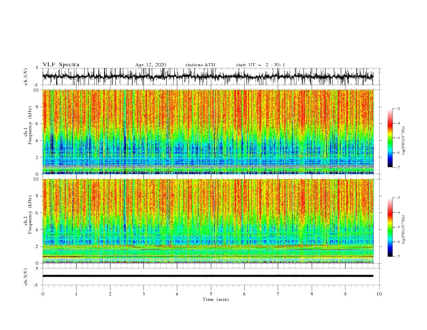The image size is (427, 330).
Task: Click time axis tick label '0'
Action: pos(43,294)
